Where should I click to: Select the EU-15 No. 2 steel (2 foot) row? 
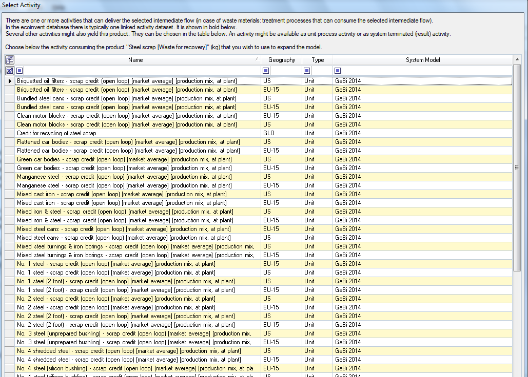259,325
